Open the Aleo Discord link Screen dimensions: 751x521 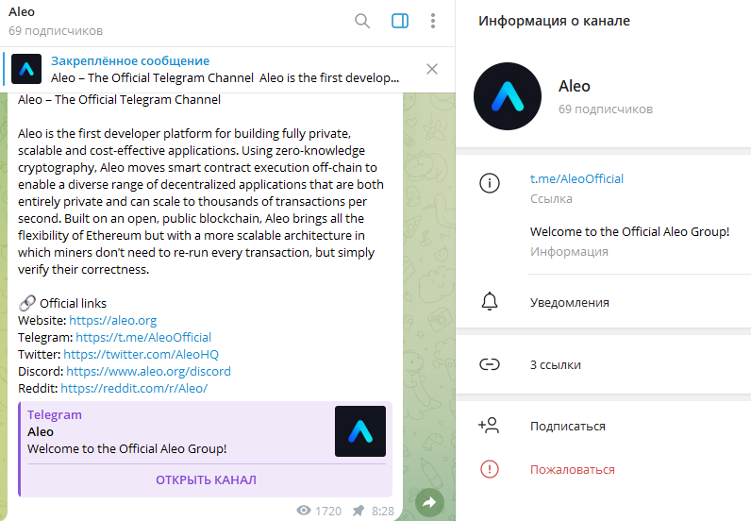coord(148,372)
